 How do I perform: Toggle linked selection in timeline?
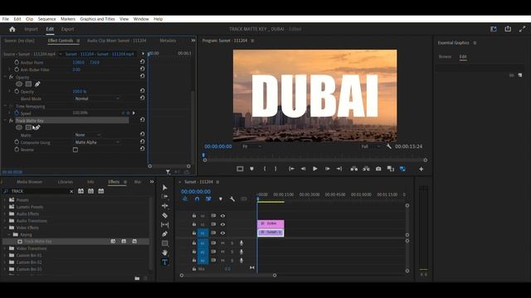tap(208, 199)
